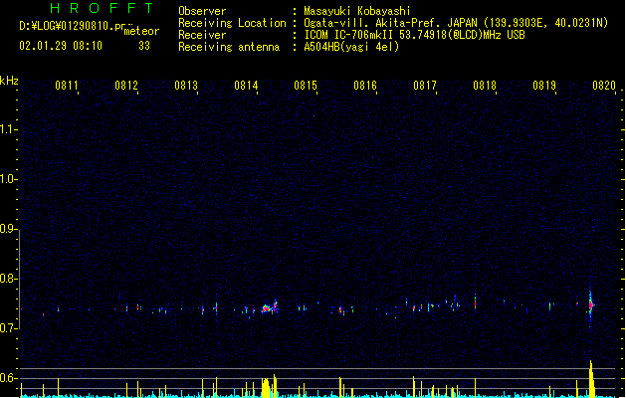Click the 1.0 kHz axis label
The width and height of the screenshot is (626, 398).
pyautogui.click(x=8, y=179)
